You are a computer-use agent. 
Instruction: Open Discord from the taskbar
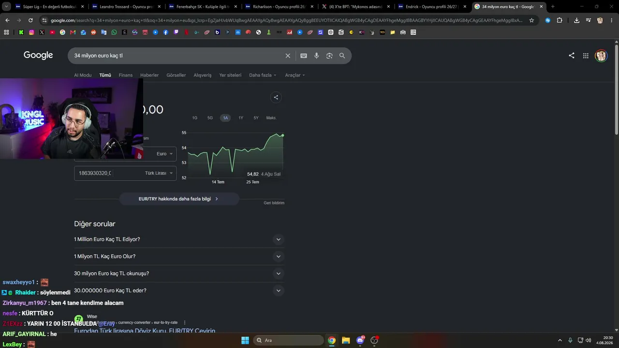[360, 340]
